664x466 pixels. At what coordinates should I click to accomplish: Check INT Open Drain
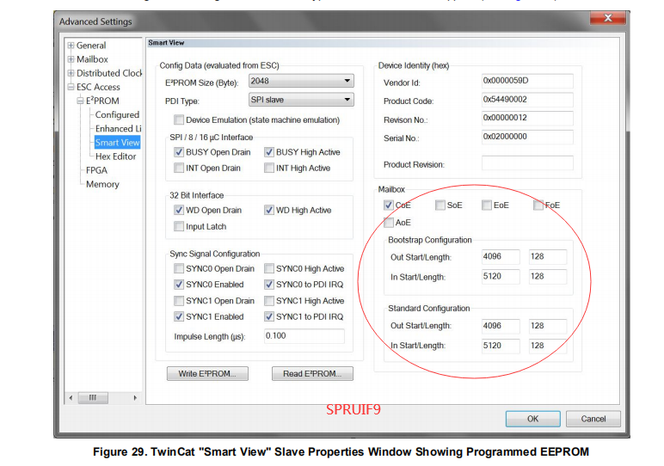point(179,168)
